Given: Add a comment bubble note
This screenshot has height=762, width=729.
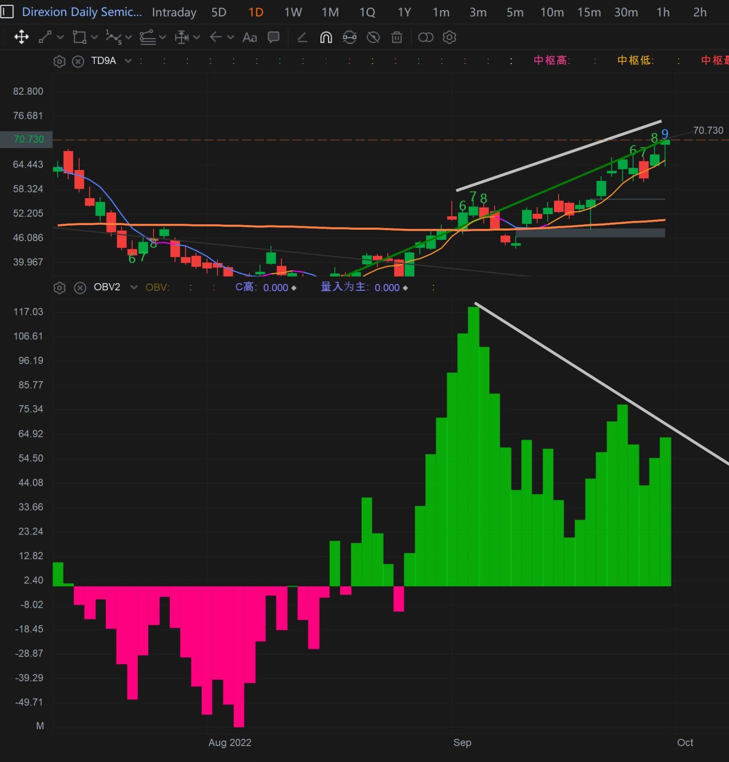Looking at the screenshot, I should pos(273,37).
